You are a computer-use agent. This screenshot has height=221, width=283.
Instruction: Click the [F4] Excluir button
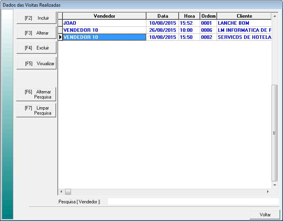coord(37,48)
